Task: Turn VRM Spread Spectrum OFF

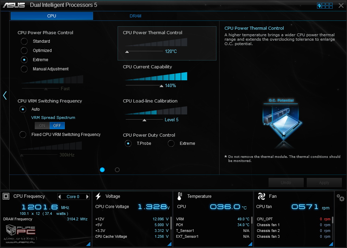Action: (57, 126)
